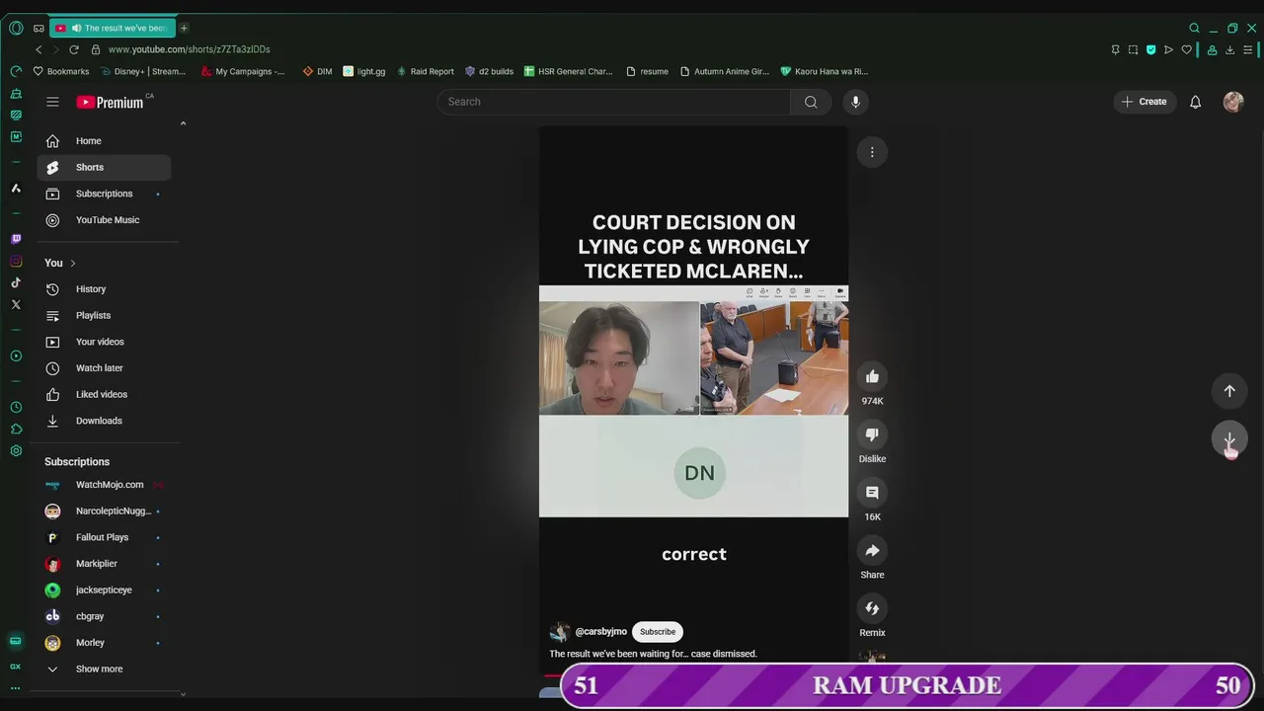1264x711 pixels.
Task: Open the YouTube account avatar menu
Action: (1233, 102)
